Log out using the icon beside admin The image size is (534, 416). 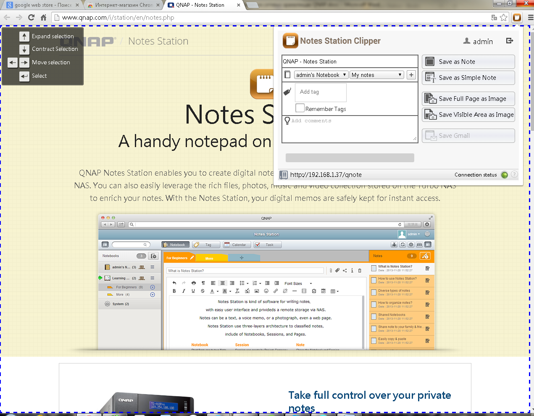tap(510, 41)
